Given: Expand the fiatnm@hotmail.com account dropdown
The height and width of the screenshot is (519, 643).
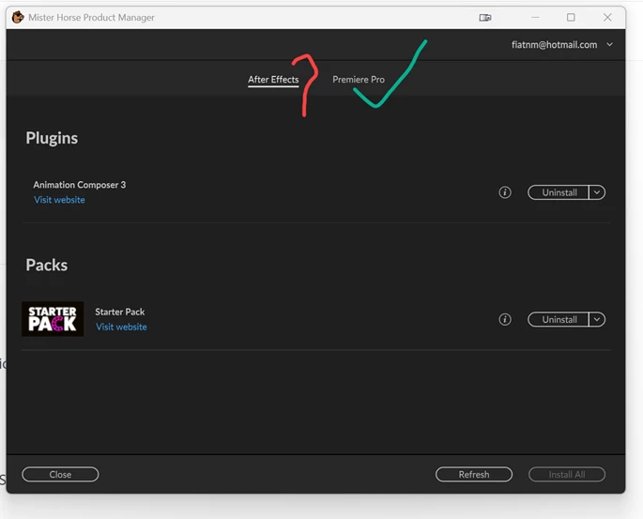Looking at the screenshot, I should click(610, 44).
